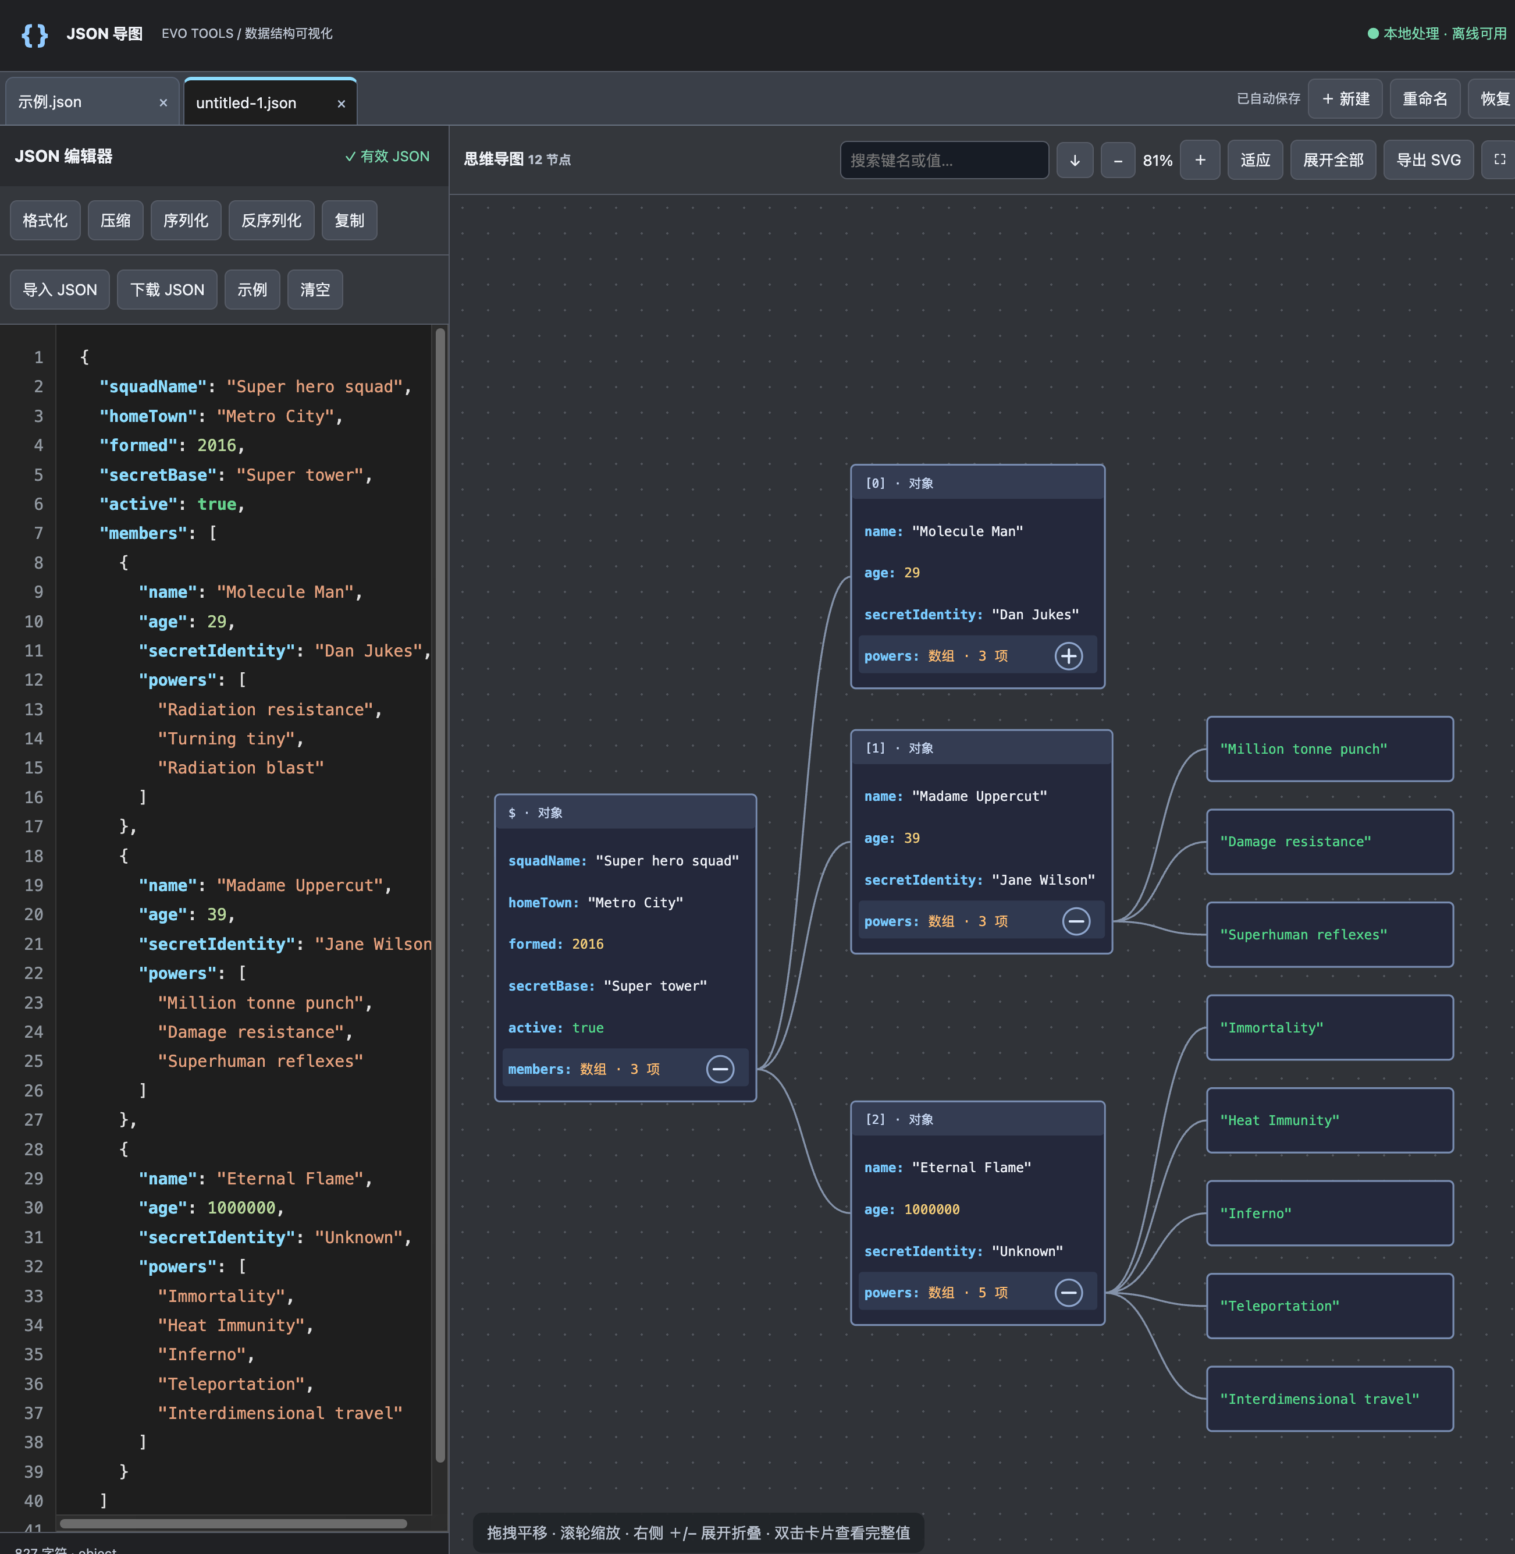Load sample with 示例 button
Screen dimensions: 1515x1554
click(x=252, y=290)
